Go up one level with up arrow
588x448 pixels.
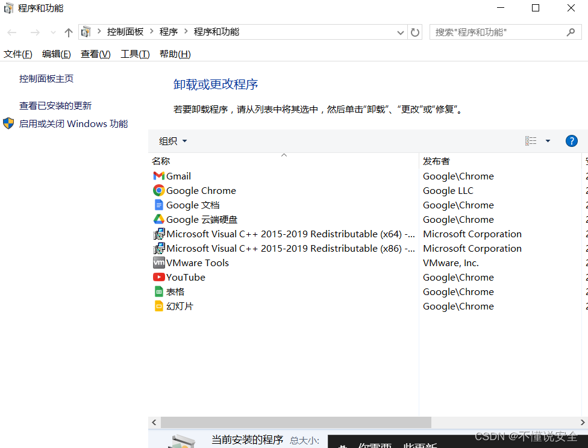click(x=68, y=33)
